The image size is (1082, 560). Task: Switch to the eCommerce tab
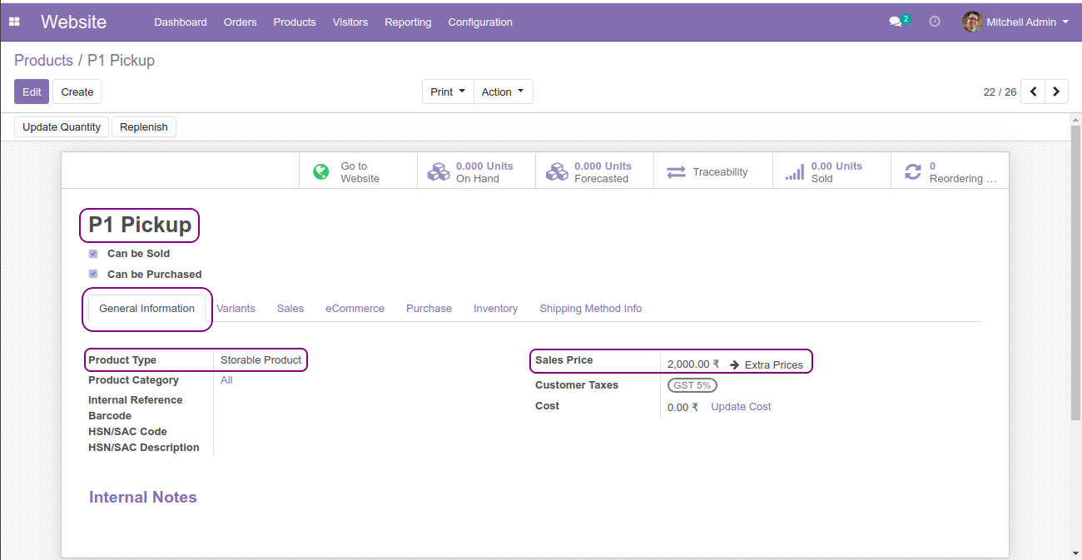(355, 309)
